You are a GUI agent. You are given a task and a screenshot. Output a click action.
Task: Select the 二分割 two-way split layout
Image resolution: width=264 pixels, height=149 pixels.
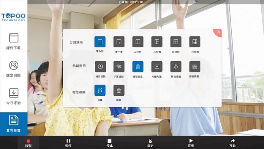tap(138, 42)
